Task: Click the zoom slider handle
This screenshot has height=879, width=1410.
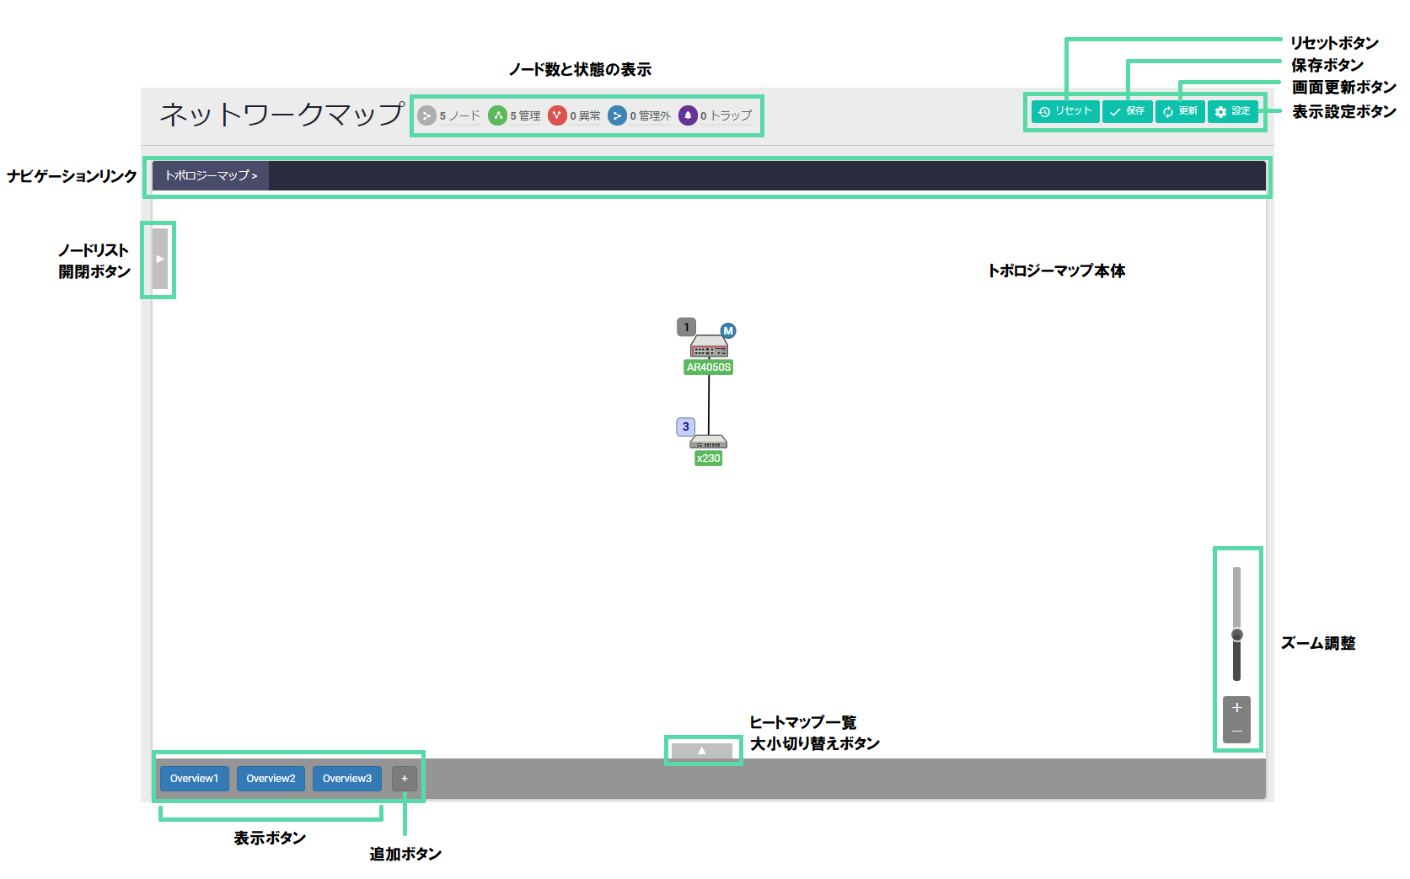Action: [1236, 635]
